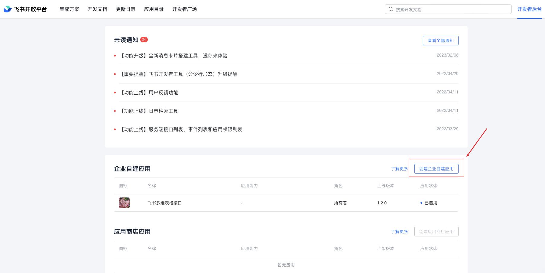Open 了解更多 link for 应用商店应用

400,232
